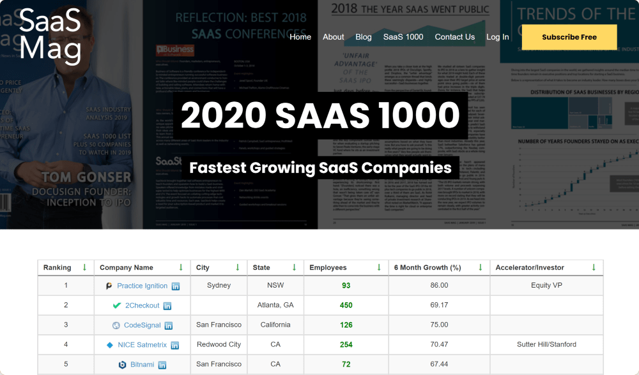The height and width of the screenshot is (375, 639).
Task: Click the growth value 70.47
Action: 440,344
